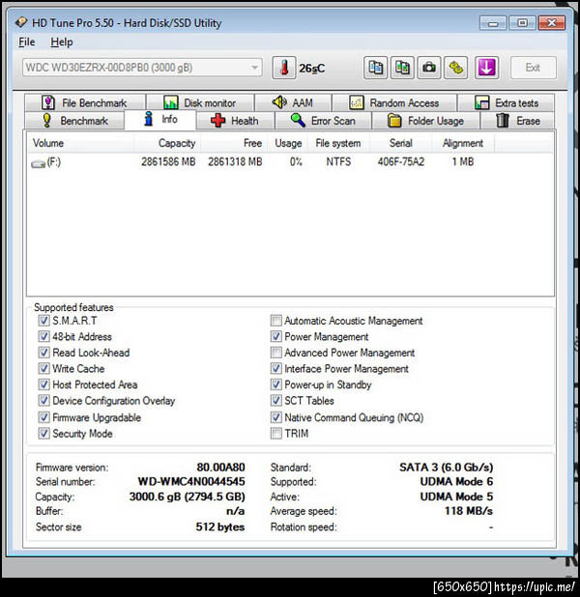Click the File system column header
The width and height of the screenshot is (580, 597).
[x=338, y=143]
